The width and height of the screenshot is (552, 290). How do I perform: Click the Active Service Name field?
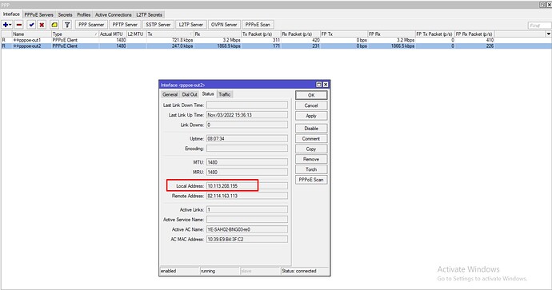[246, 220]
